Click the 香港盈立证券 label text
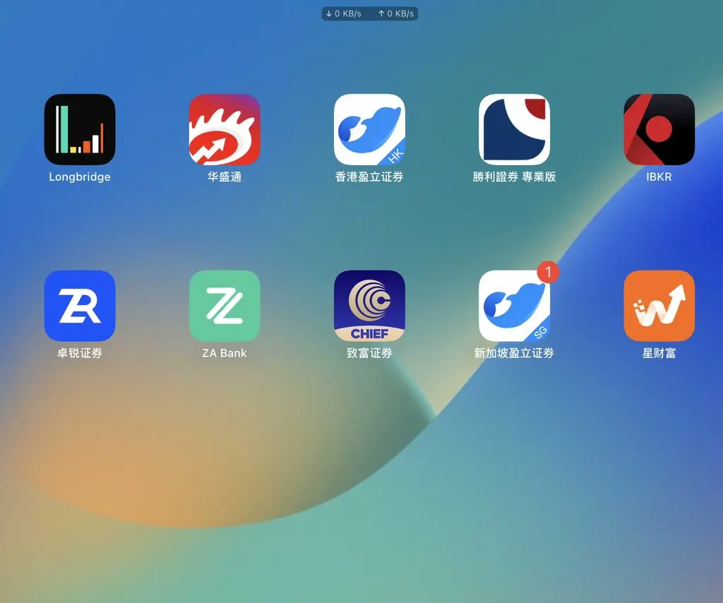Screen dimensions: 723x603 click(369, 177)
